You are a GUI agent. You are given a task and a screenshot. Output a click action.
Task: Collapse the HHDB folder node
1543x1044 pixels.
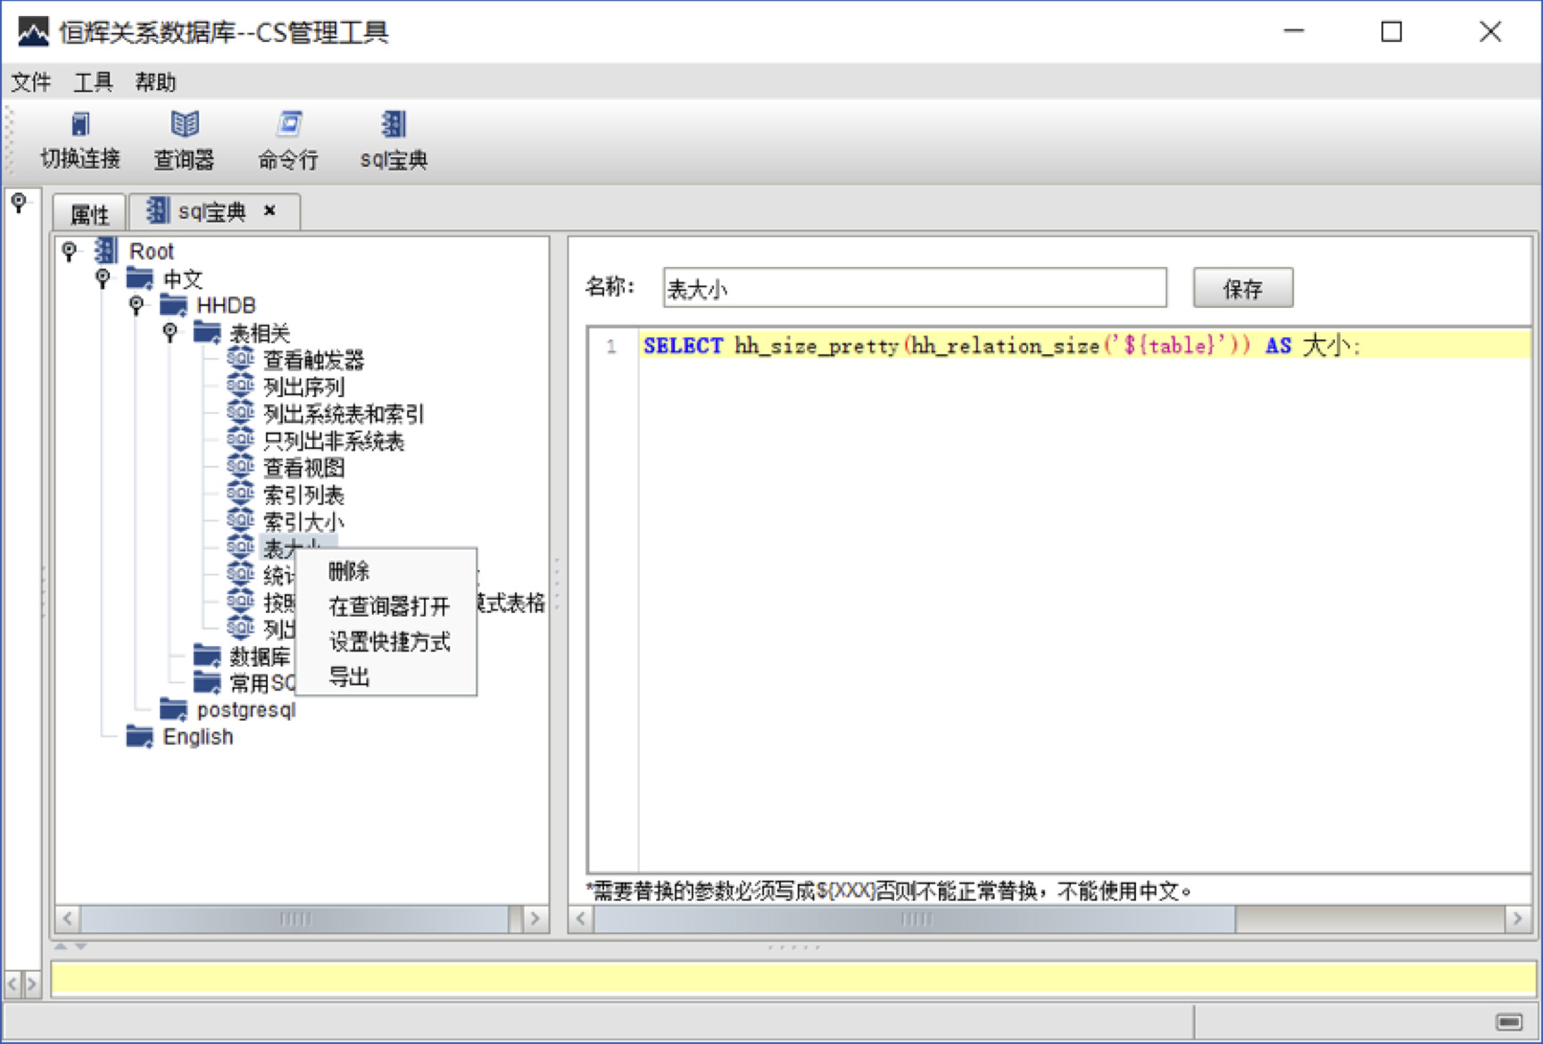137,306
